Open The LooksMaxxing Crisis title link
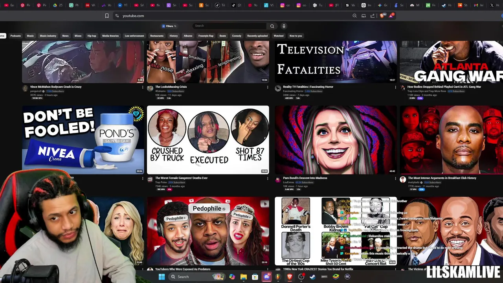 click(171, 87)
